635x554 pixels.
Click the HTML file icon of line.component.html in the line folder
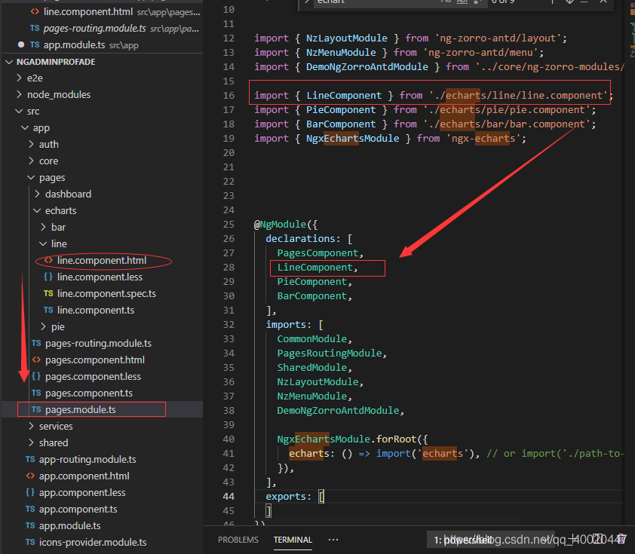click(48, 260)
